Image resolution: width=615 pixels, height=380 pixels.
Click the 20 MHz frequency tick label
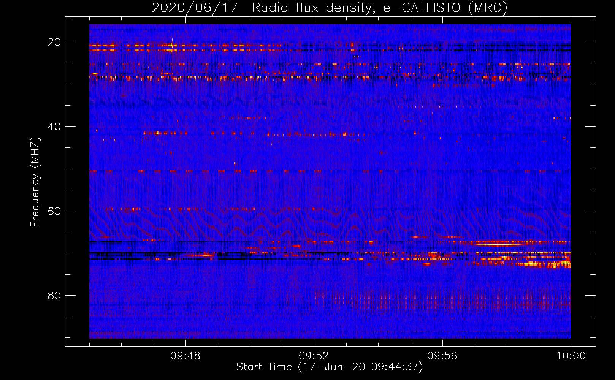(54, 42)
